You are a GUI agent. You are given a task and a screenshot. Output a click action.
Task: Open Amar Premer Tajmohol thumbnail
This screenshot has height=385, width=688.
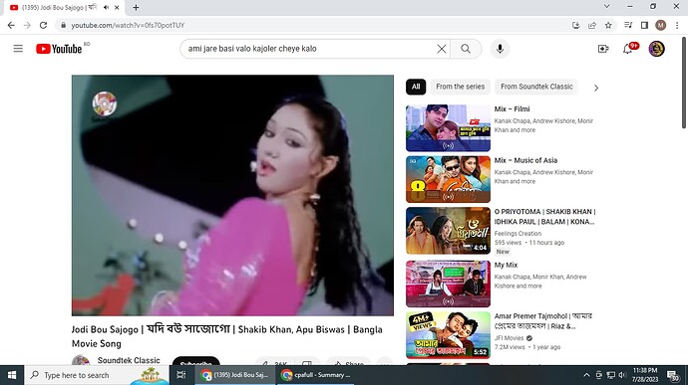(x=448, y=335)
